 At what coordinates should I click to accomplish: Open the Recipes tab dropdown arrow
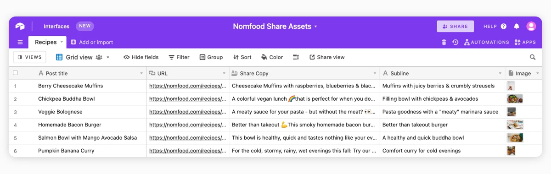pos(62,42)
